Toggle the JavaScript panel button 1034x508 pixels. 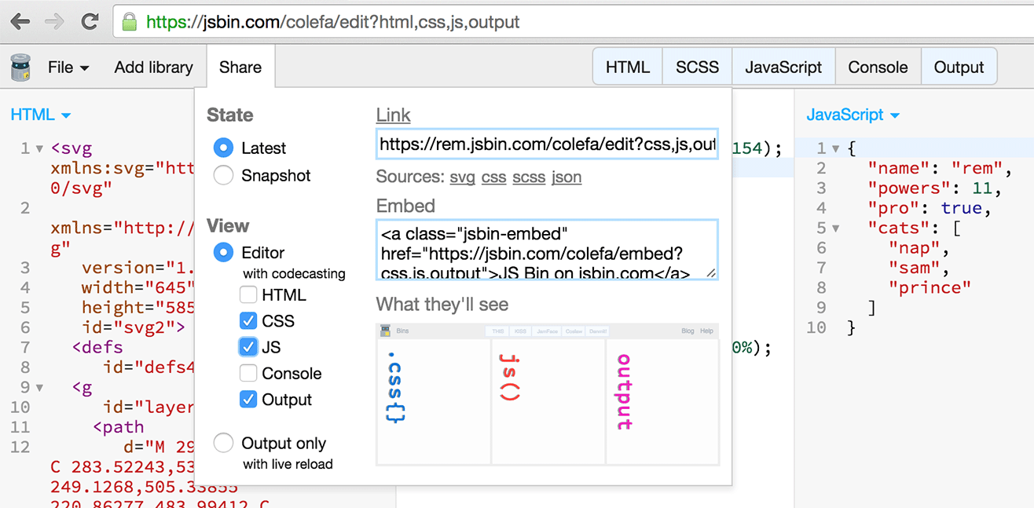click(783, 68)
